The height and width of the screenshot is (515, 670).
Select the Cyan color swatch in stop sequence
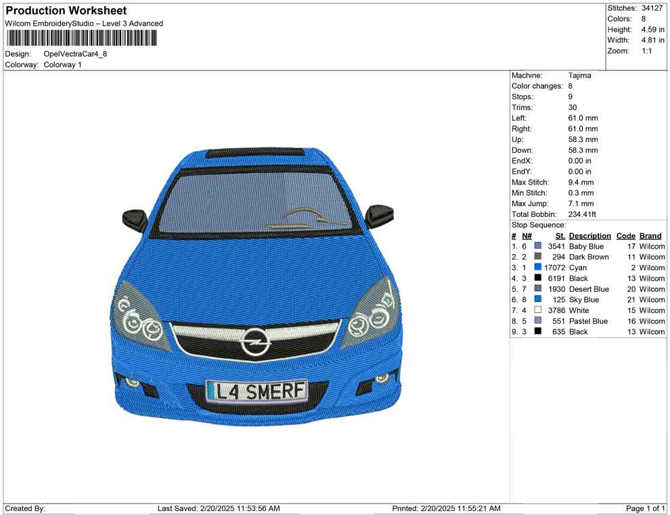click(x=537, y=268)
